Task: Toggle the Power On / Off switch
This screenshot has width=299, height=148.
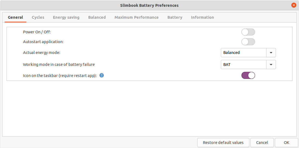Action: pos(248,32)
